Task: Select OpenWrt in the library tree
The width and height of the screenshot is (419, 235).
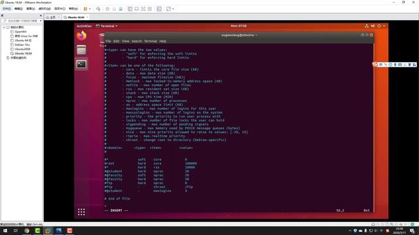Action: click(x=20, y=32)
